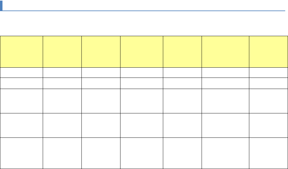
Task: Click first white row, first column cell
Action: pos(22,73)
